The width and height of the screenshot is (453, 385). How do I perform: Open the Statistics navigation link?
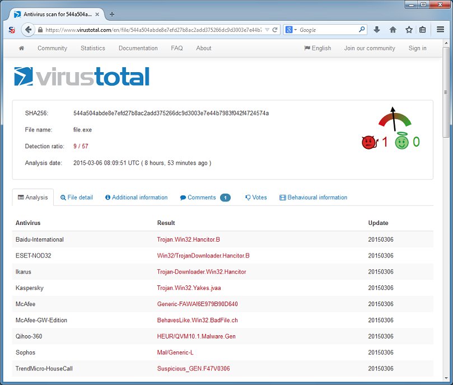[x=92, y=48]
